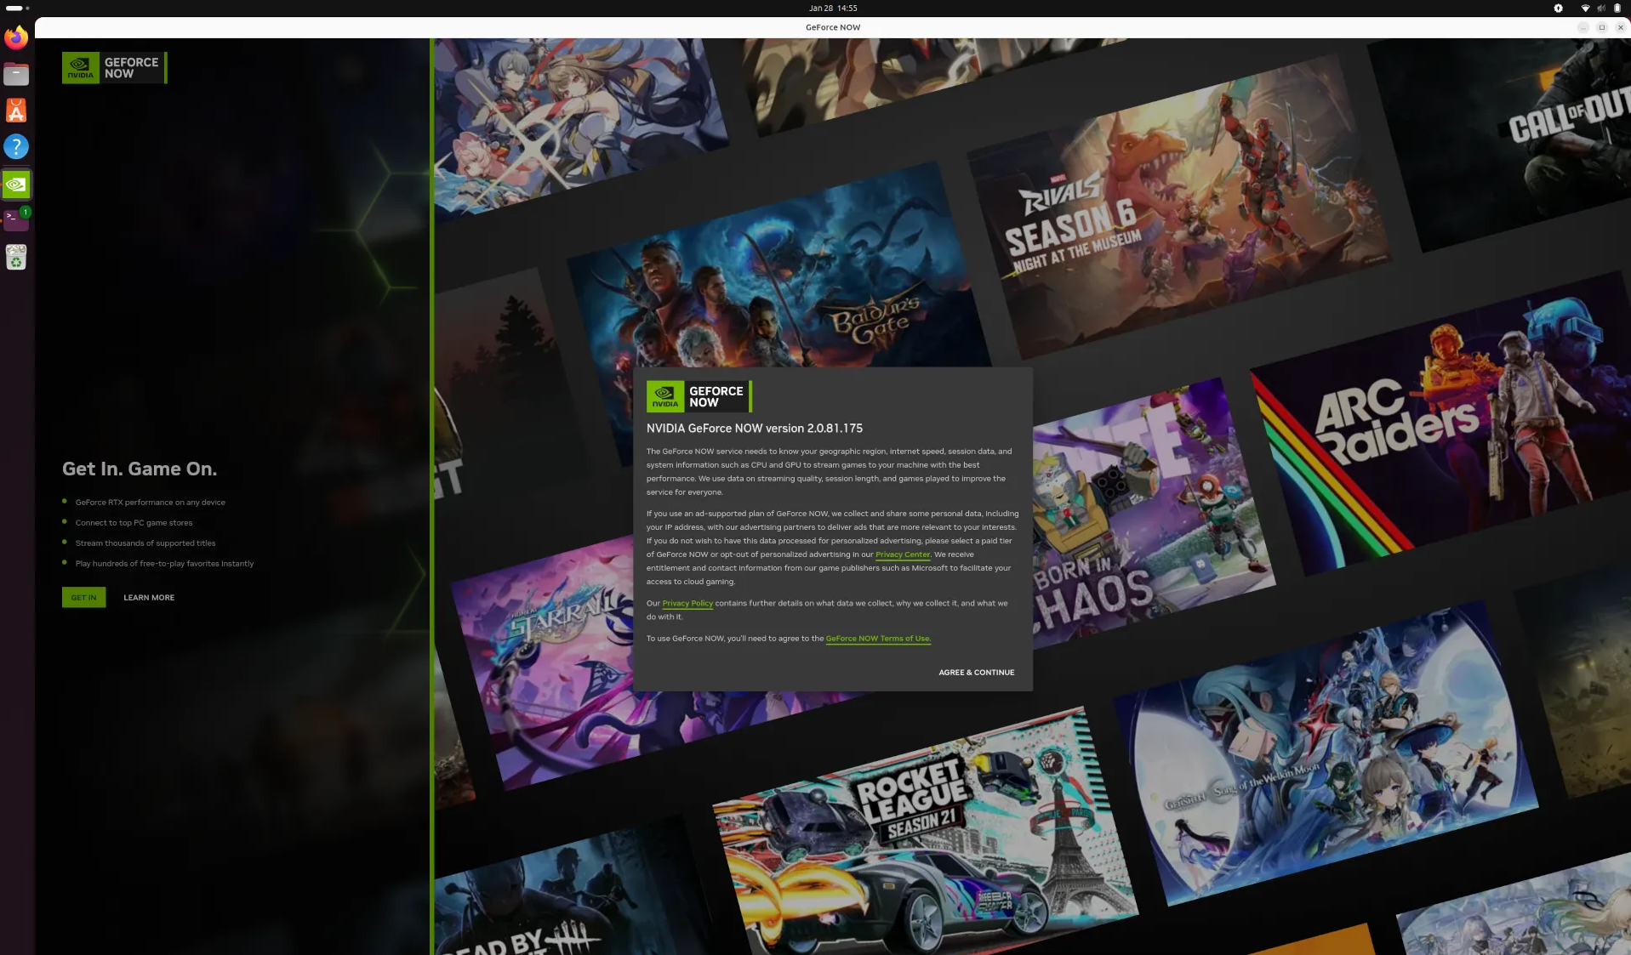The height and width of the screenshot is (955, 1631).
Task: Open the network status tray icon
Action: pyautogui.click(x=1585, y=8)
